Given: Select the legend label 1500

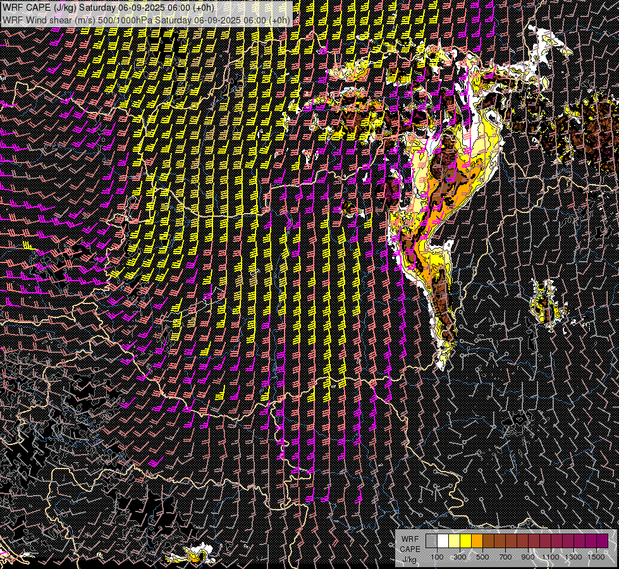Looking at the screenshot, I should (x=596, y=557).
